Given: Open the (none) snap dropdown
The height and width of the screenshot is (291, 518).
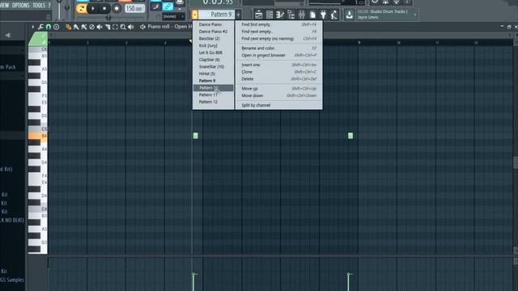Looking at the screenshot, I should 174,16.
